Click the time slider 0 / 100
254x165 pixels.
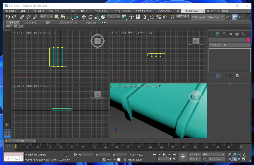coord(20,141)
